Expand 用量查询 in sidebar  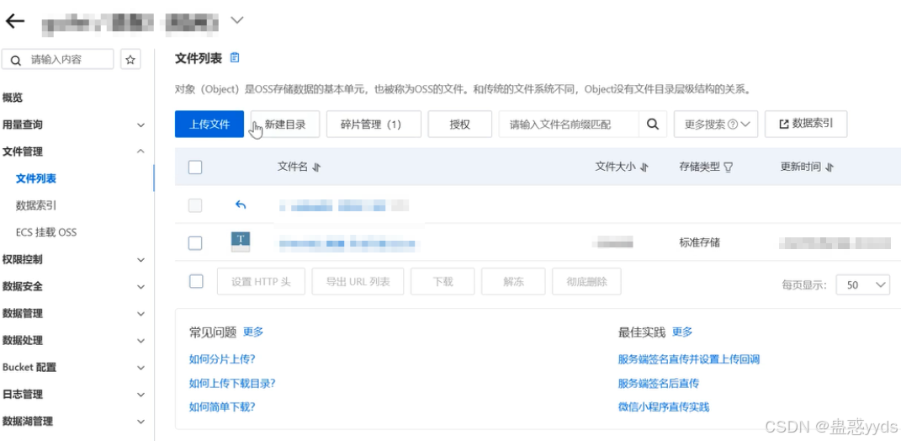pyautogui.click(x=140, y=125)
